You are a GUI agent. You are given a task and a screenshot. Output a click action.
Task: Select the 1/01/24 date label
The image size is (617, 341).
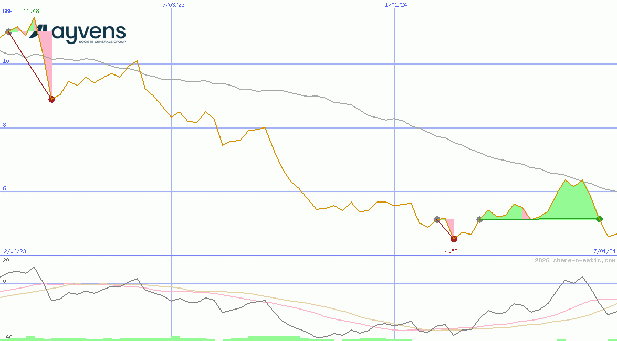pos(396,5)
